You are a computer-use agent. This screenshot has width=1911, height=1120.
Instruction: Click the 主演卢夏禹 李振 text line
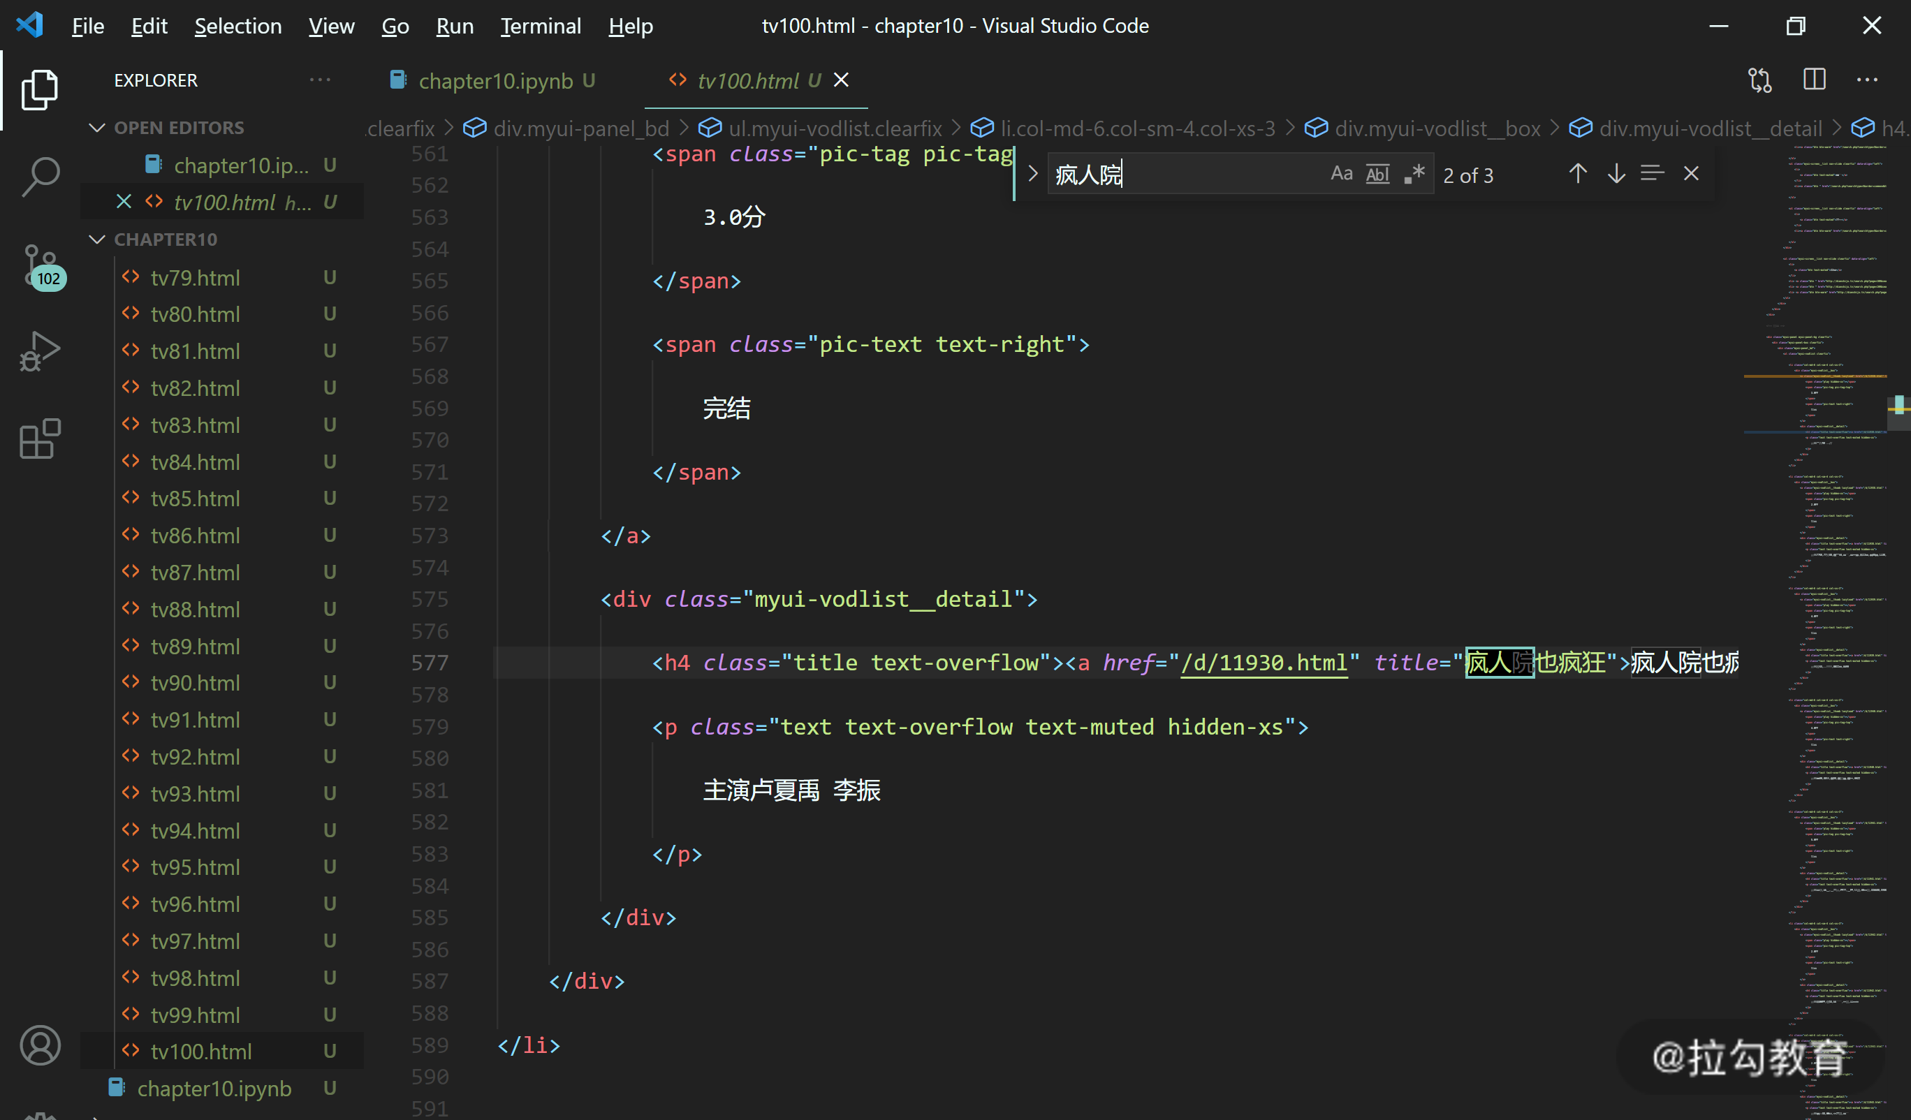coord(791,790)
